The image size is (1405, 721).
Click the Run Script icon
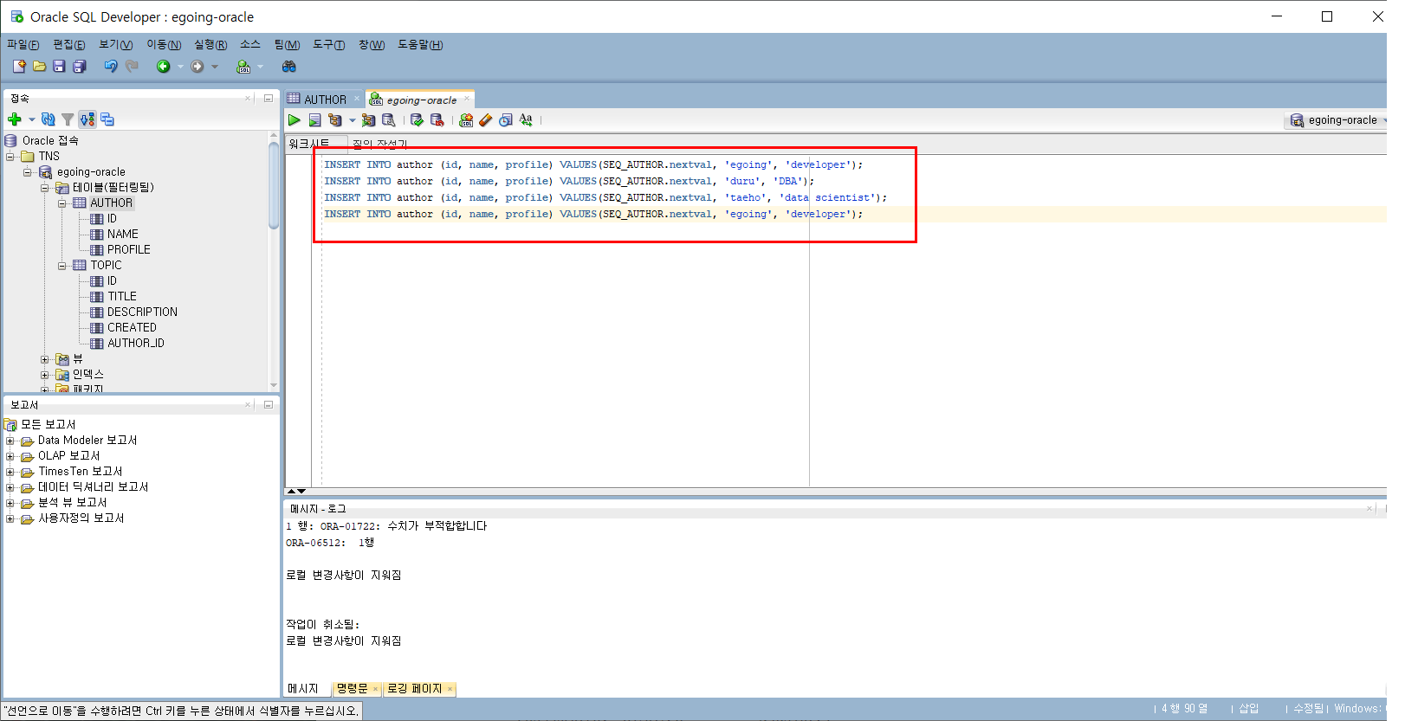[x=315, y=120]
